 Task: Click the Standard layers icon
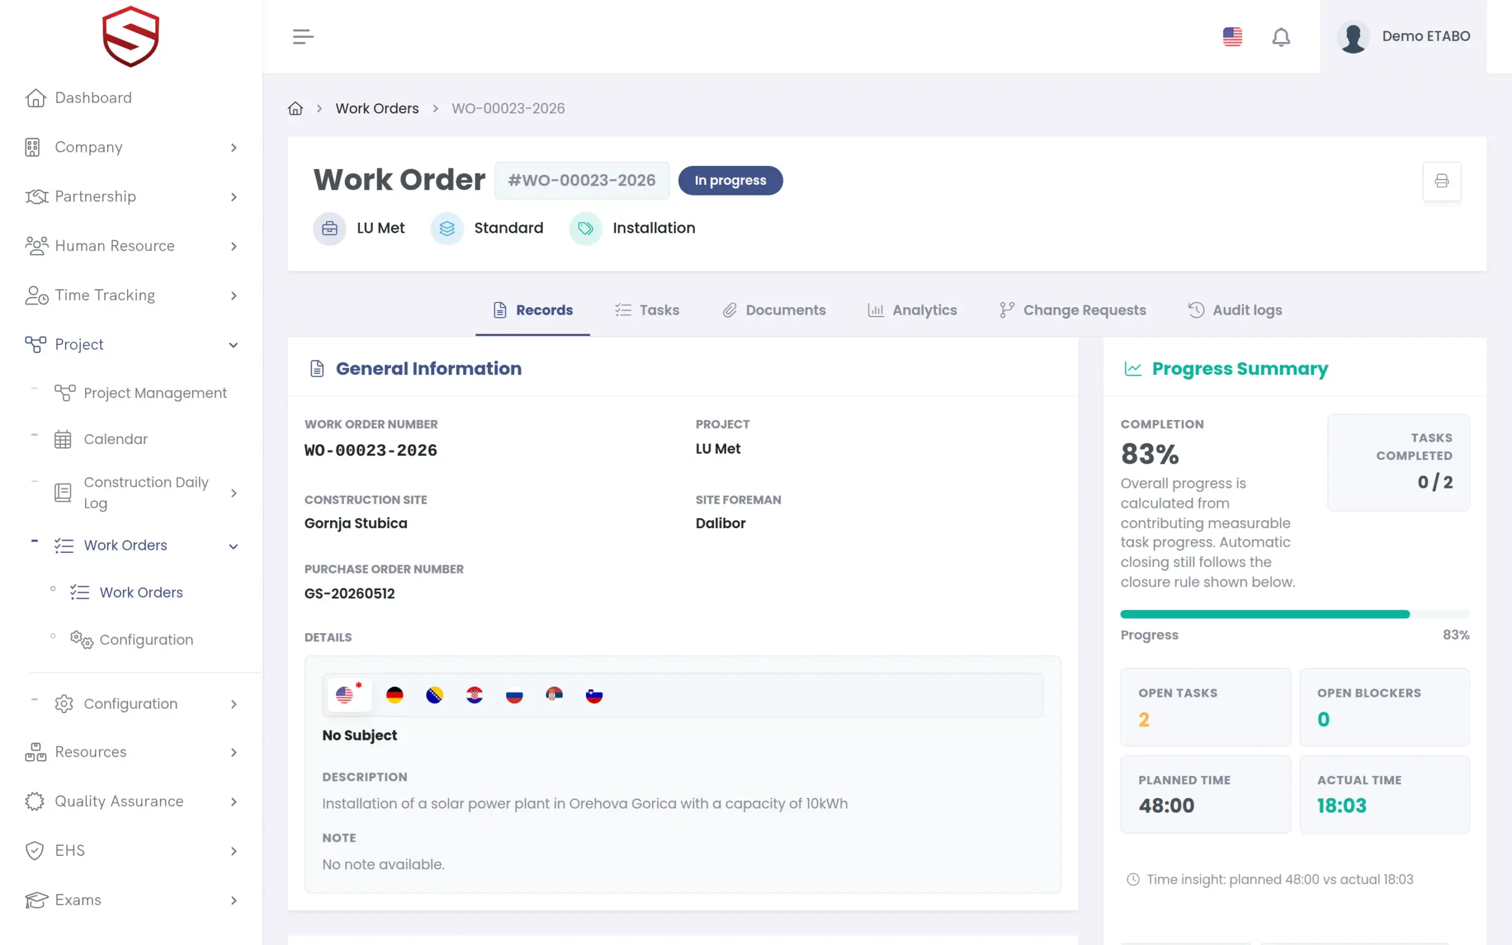click(x=447, y=228)
